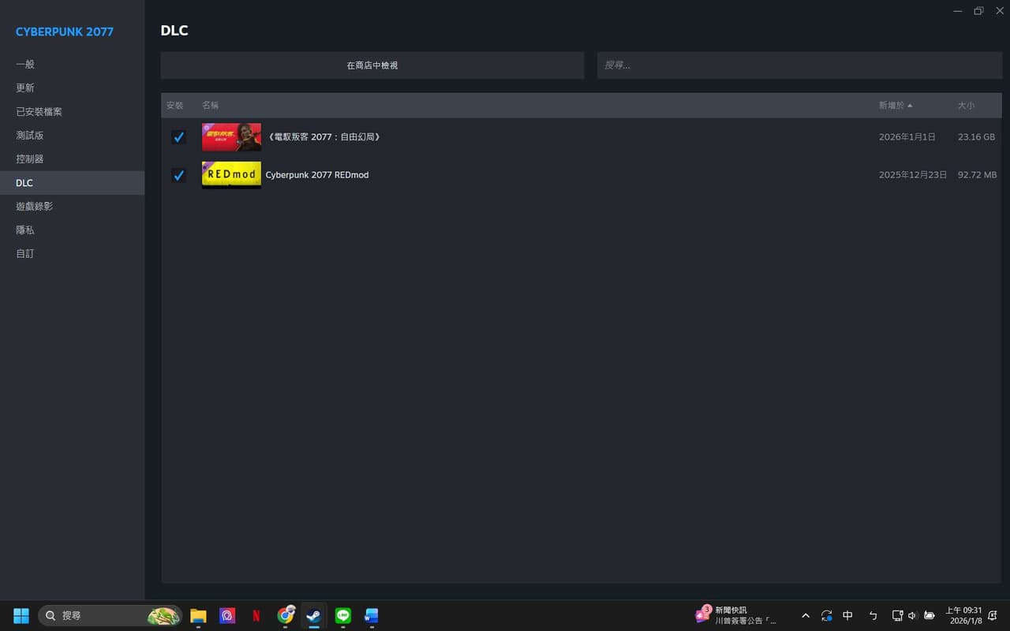Click the 2025年12月23日 date cell
Image resolution: width=1010 pixels, height=631 pixels.
(913, 175)
